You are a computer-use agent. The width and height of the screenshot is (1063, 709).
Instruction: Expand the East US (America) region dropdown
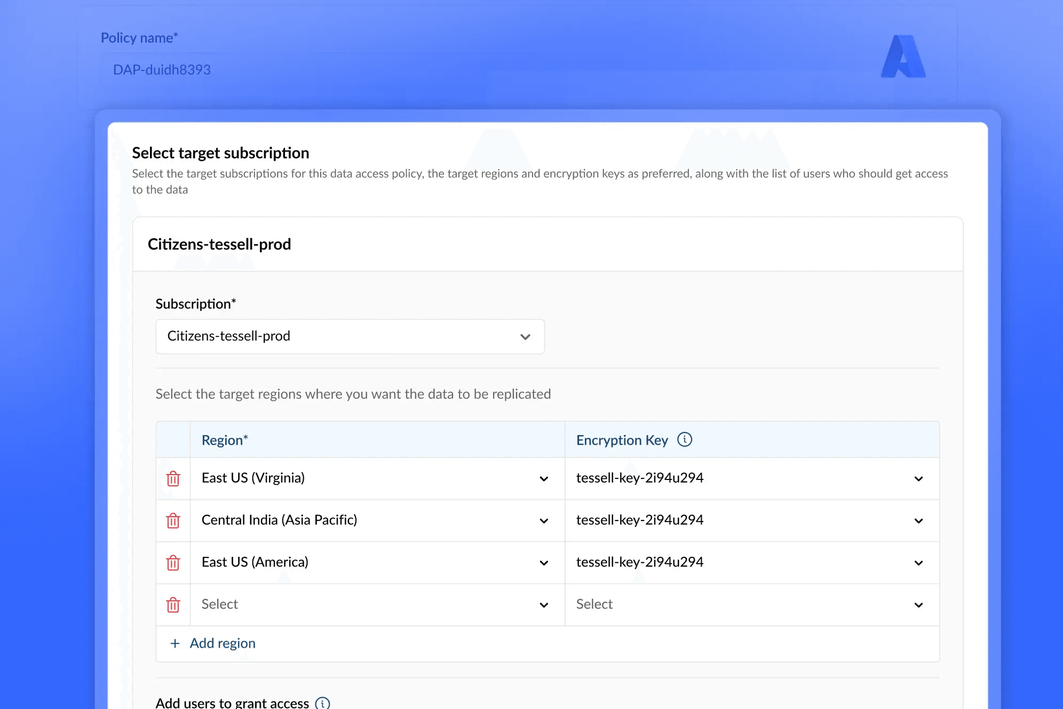tap(377, 563)
